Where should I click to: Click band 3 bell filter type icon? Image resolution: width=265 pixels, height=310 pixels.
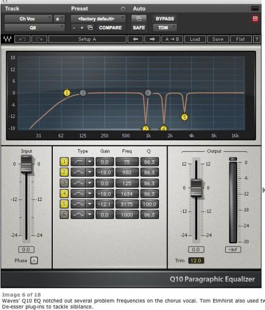pos(78,183)
